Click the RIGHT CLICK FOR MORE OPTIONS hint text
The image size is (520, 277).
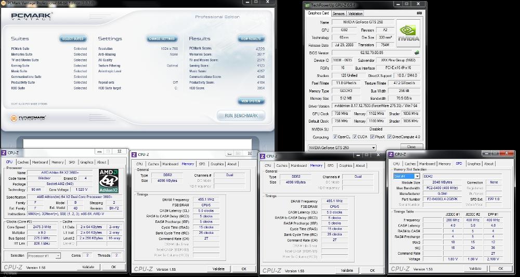[29, 104]
